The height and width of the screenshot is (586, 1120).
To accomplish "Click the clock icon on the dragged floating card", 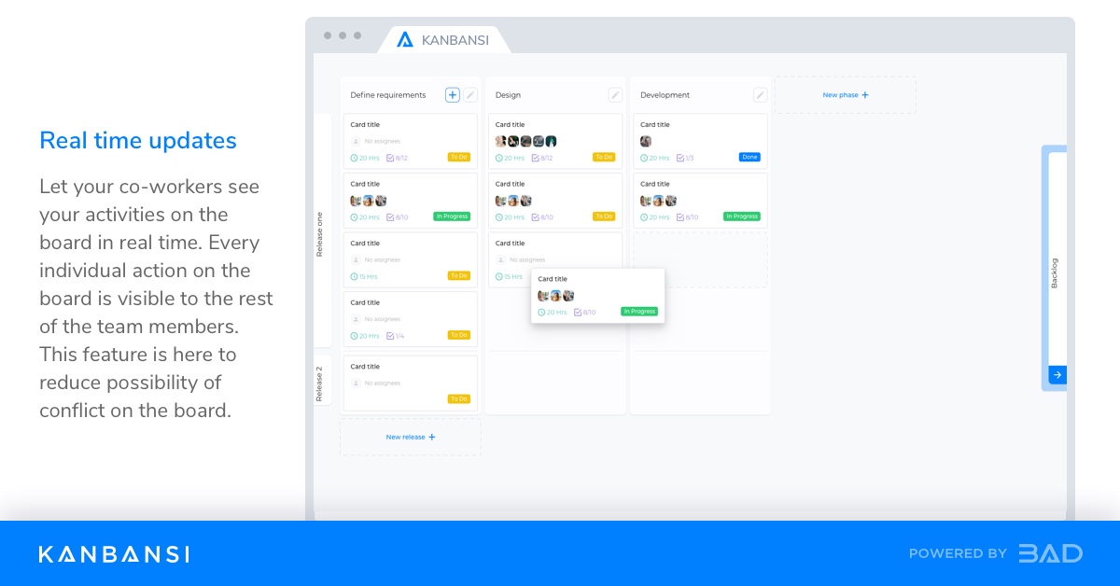I will [x=541, y=313].
